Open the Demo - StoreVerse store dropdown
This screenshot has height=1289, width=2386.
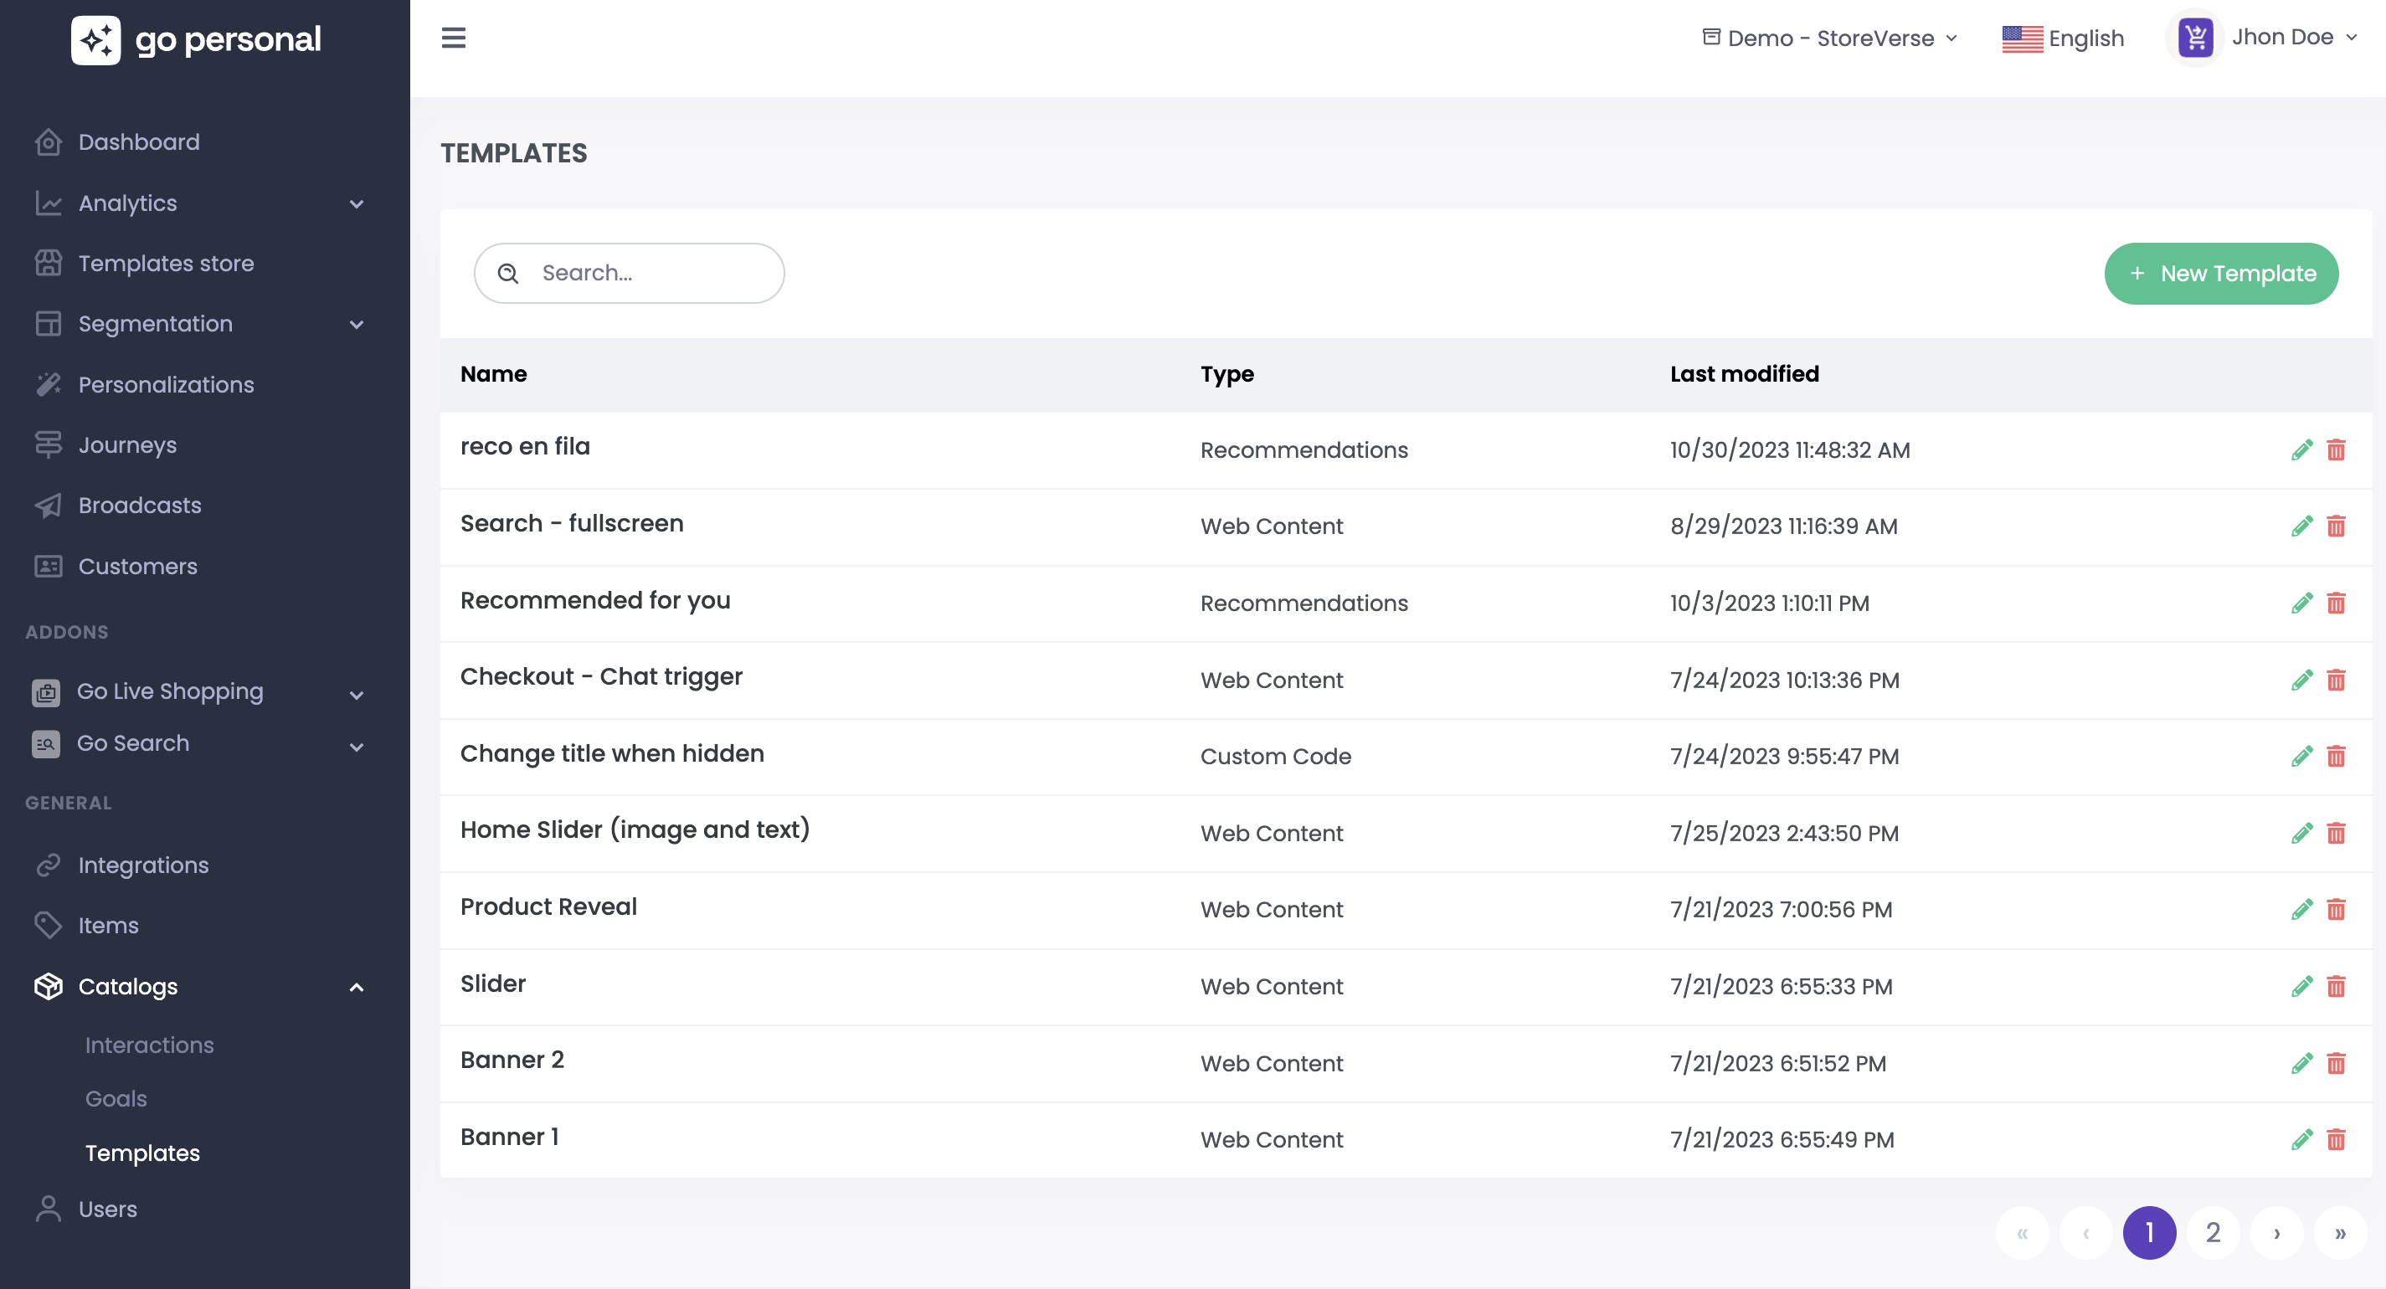click(1829, 38)
